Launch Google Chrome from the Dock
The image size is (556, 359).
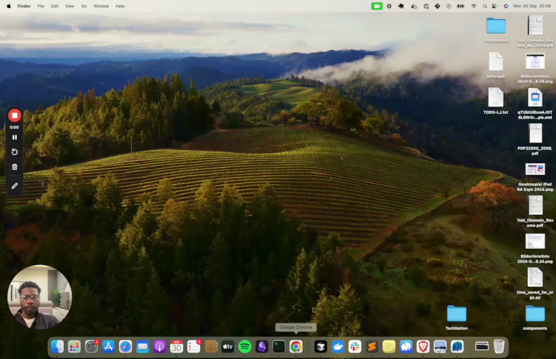296,347
